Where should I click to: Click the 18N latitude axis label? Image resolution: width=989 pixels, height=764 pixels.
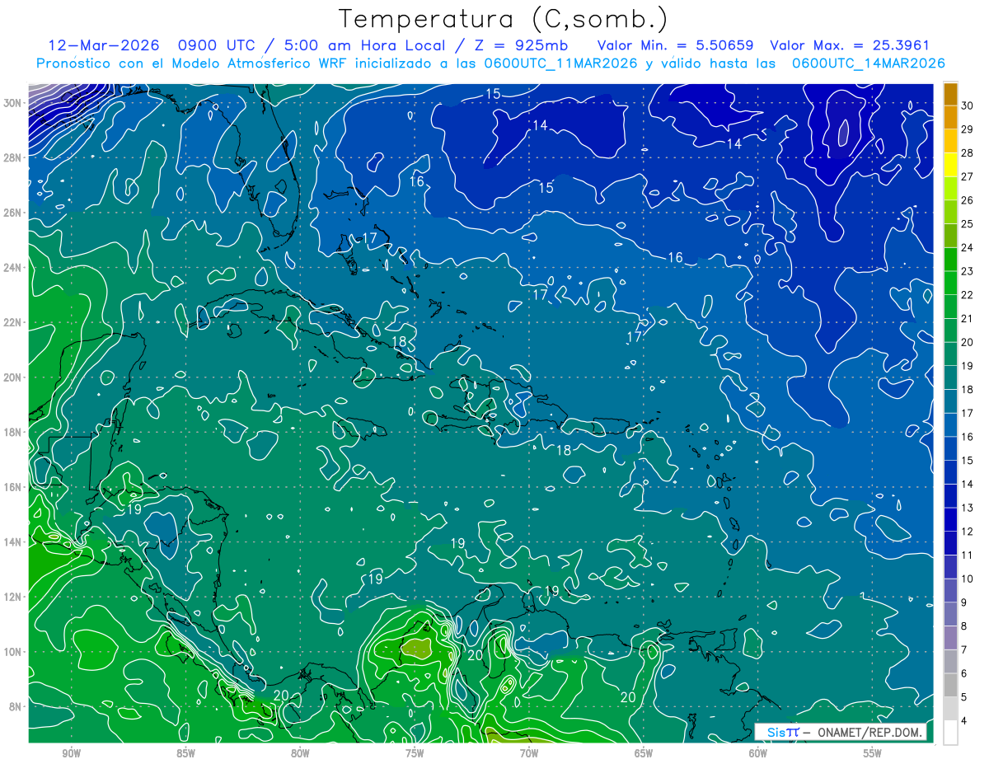pos(14,432)
